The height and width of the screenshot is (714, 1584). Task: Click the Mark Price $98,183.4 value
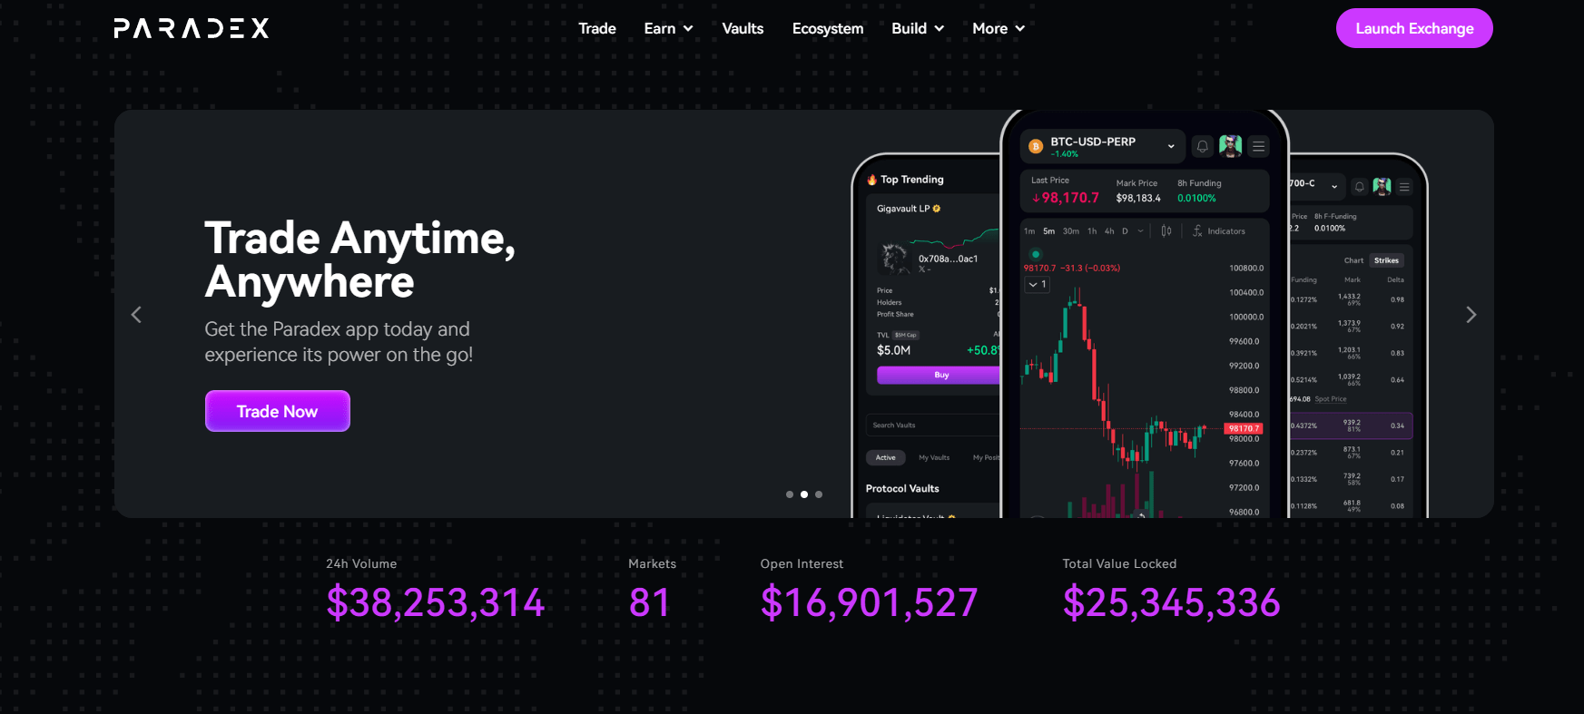click(1138, 198)
